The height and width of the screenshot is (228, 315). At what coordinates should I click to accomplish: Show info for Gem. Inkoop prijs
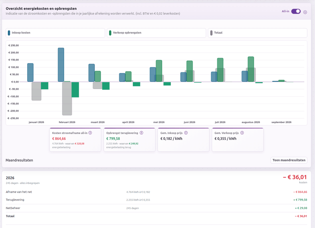coord(186,133)
